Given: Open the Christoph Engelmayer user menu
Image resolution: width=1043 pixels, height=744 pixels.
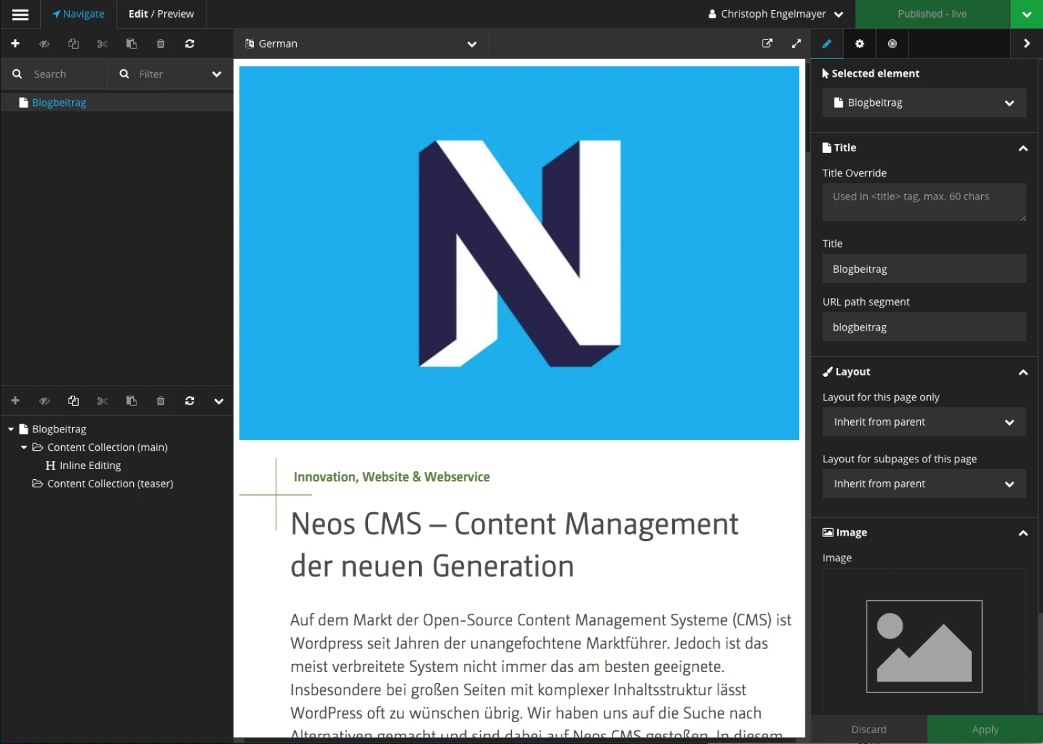Looking at the screenshot, I should [775, 14].
